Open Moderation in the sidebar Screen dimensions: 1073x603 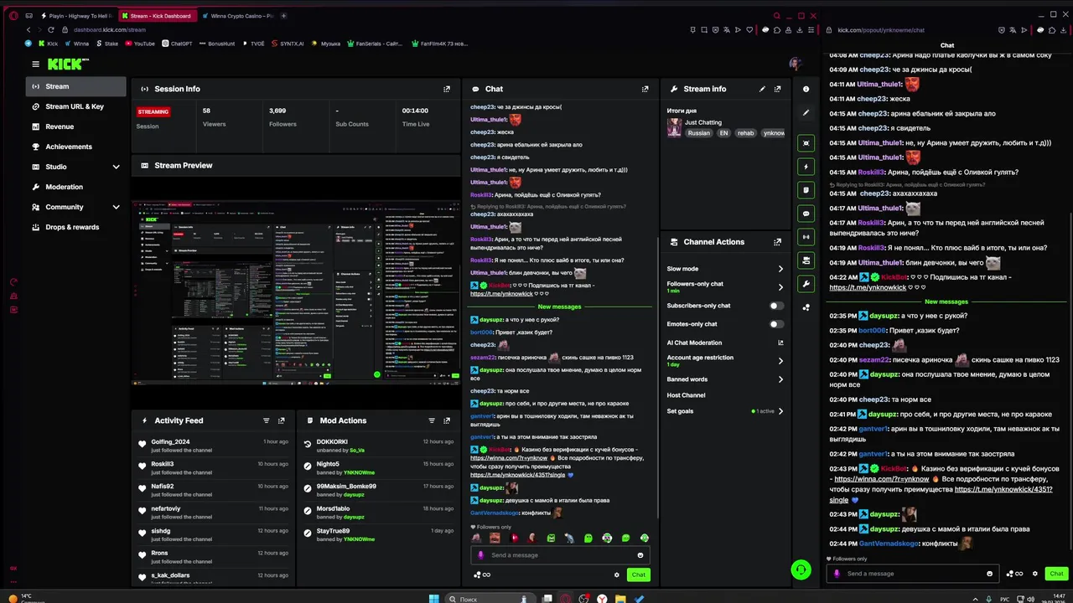coord(76,187)
